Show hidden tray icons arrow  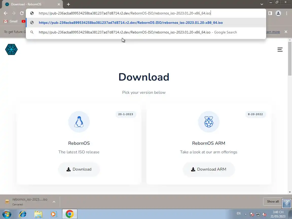[246, 214]
